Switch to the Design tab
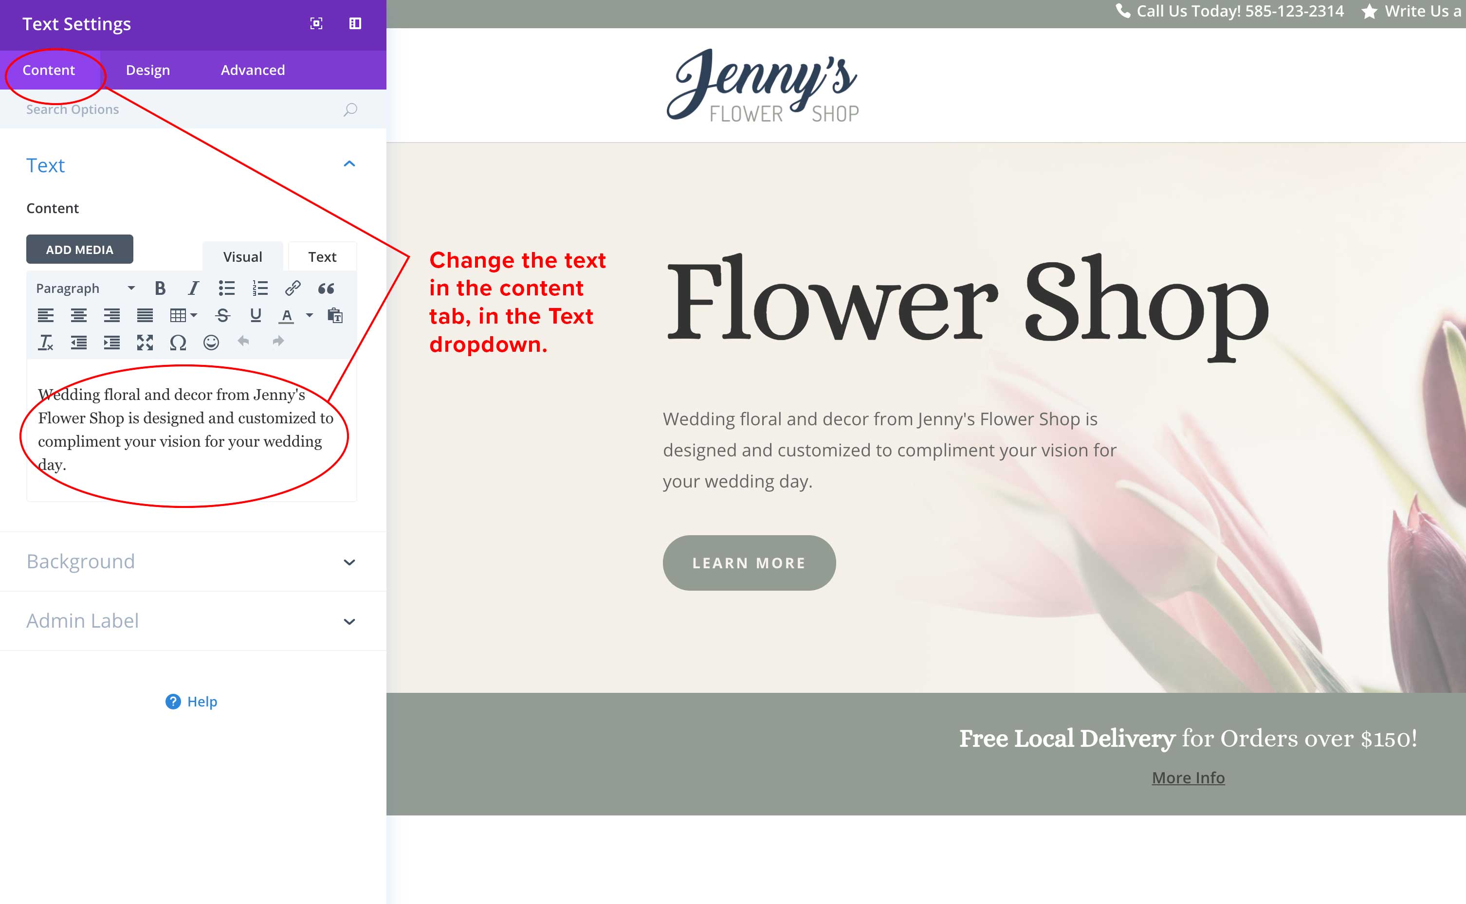Image resolution: width=1466 pixels, height=904 pixels. point(148,70)
